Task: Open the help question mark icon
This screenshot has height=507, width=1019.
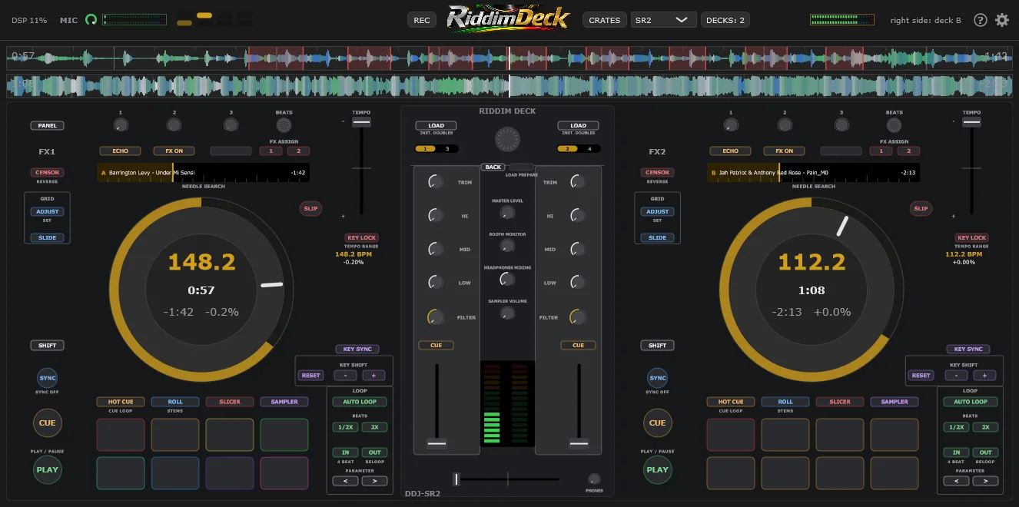Action: click(x=981, y=20)
